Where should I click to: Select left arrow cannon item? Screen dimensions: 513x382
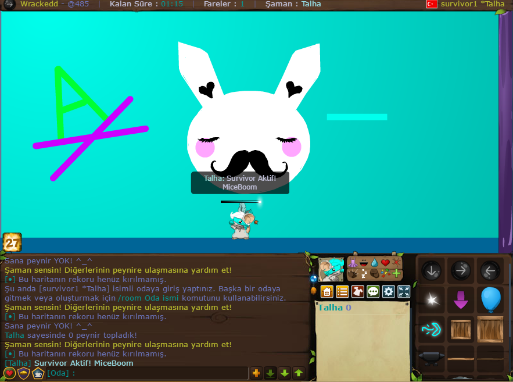pos(490,271)
